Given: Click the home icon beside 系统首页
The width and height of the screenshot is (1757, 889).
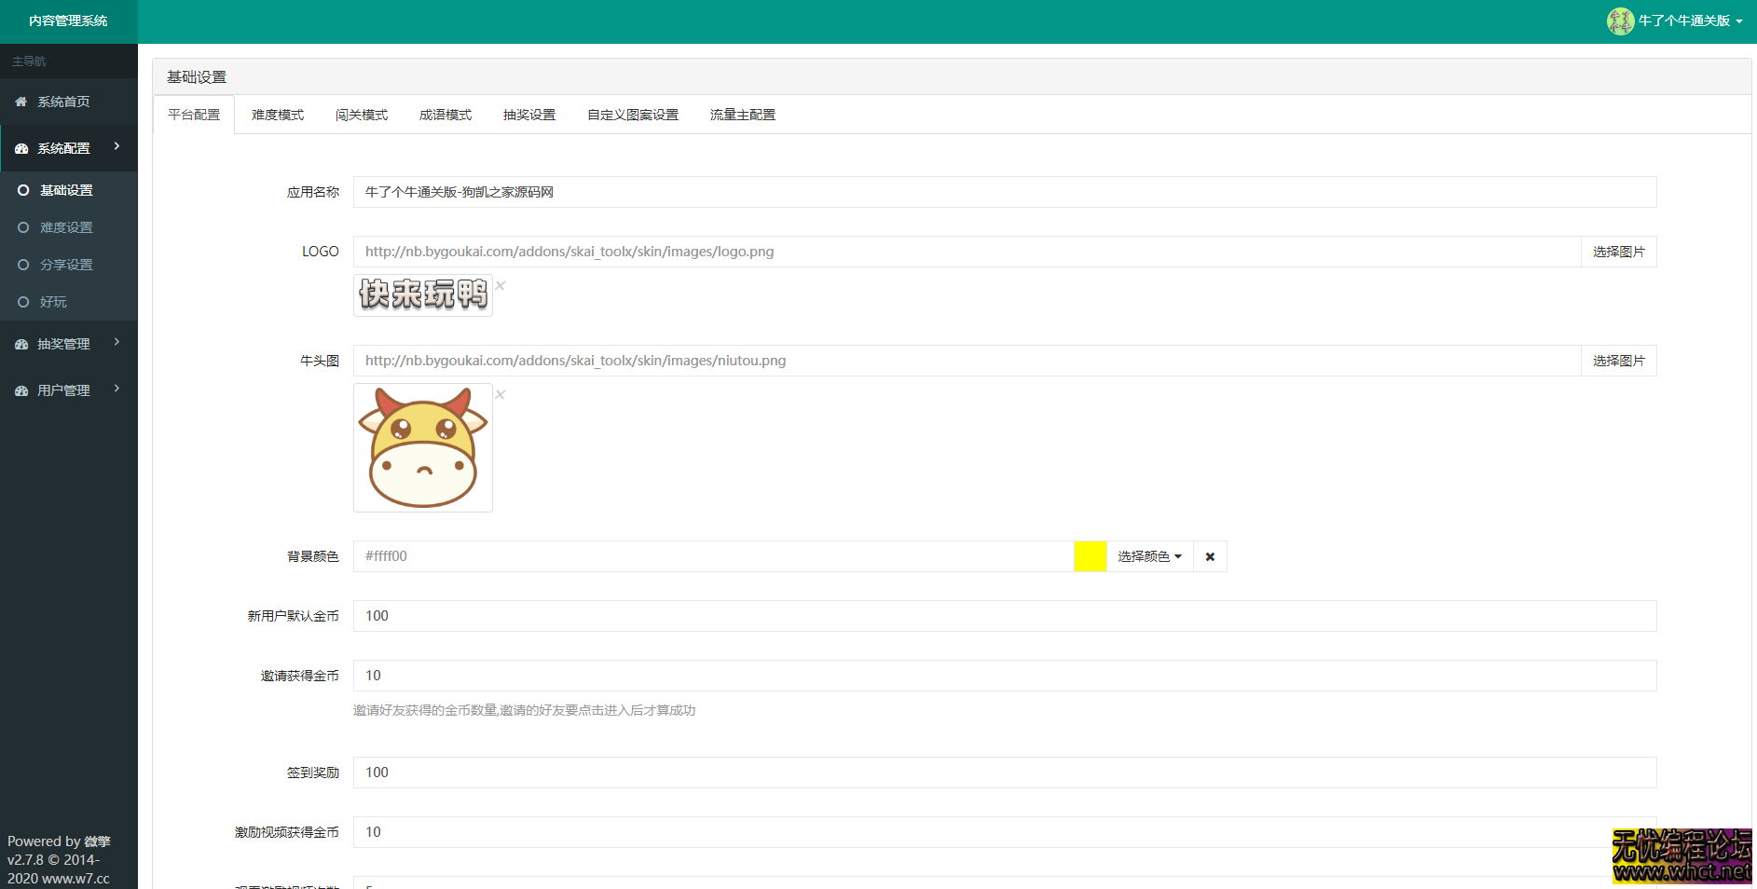Looking at the screenshot, I should click(x=21, y=102).
